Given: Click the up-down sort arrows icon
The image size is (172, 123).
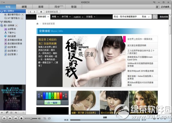Looking at the screenshot, I should coord(16,112).
